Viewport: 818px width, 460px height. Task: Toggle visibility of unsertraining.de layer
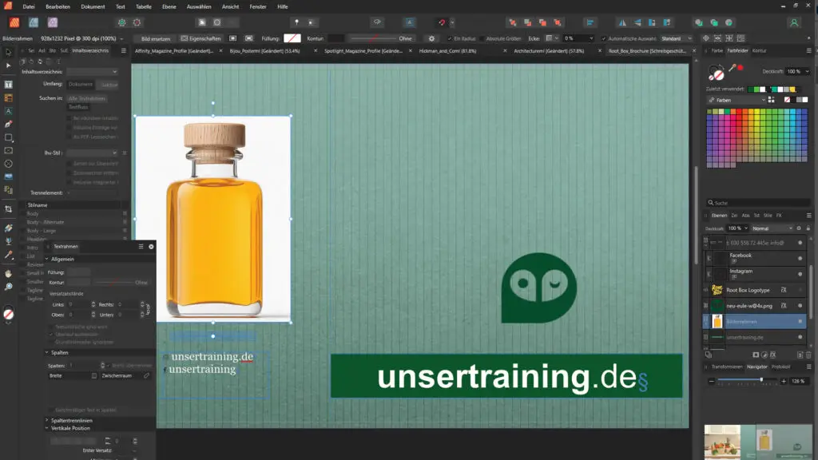coord(800,337)
